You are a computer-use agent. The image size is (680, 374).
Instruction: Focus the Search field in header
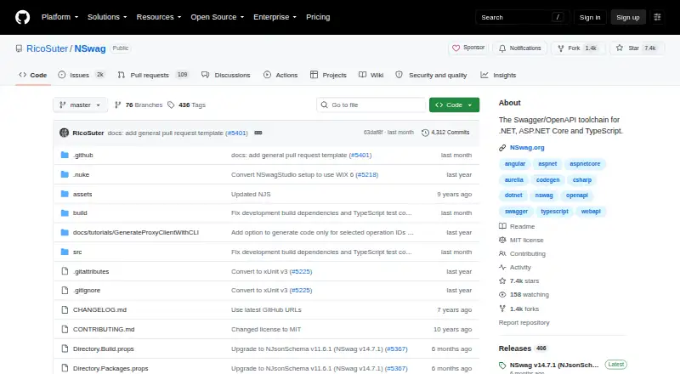[522, 17]
